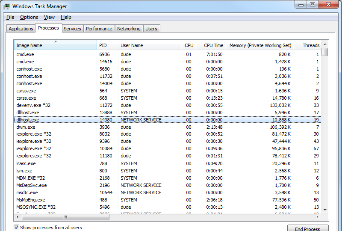Switch to the Users tab
Viewport: 342px width, 231px height.
coord(151,29)
